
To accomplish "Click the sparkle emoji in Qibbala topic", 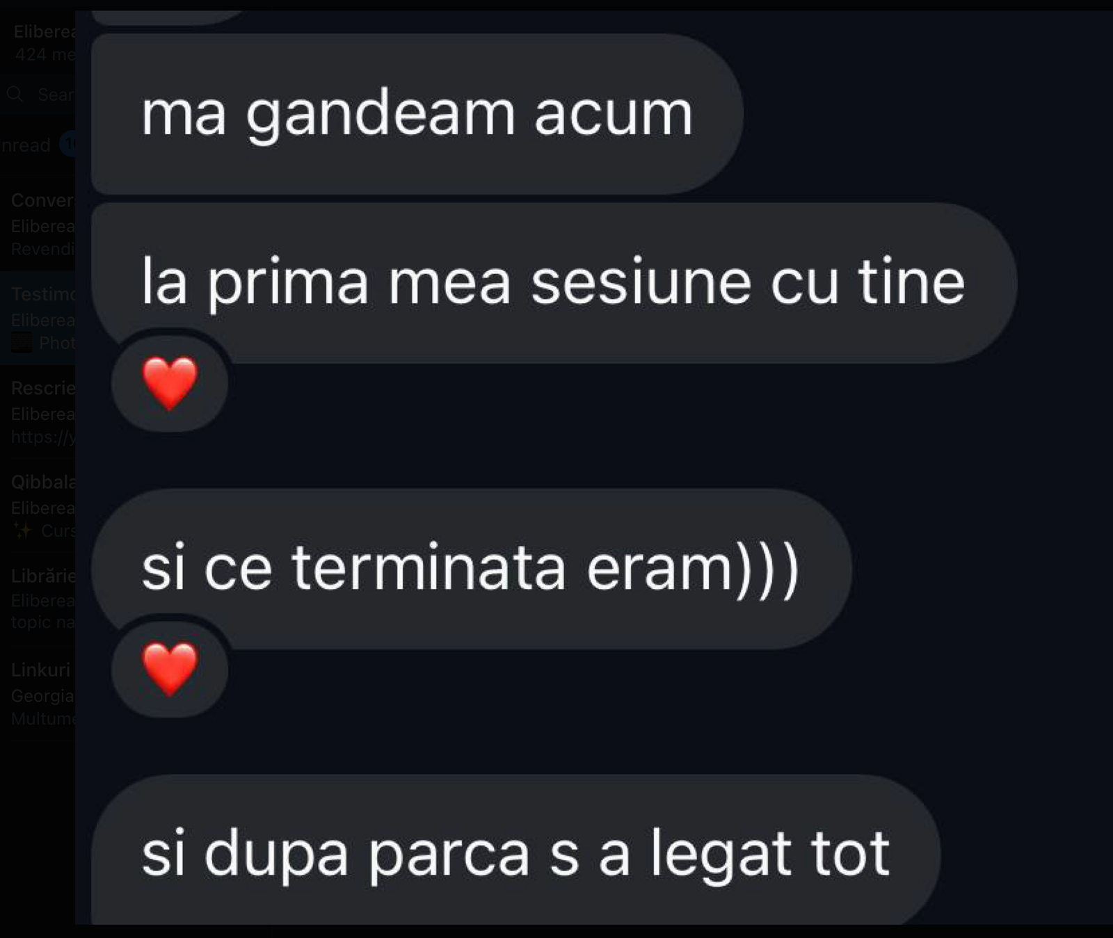I will pyautogui.click(x=22, y=531).
